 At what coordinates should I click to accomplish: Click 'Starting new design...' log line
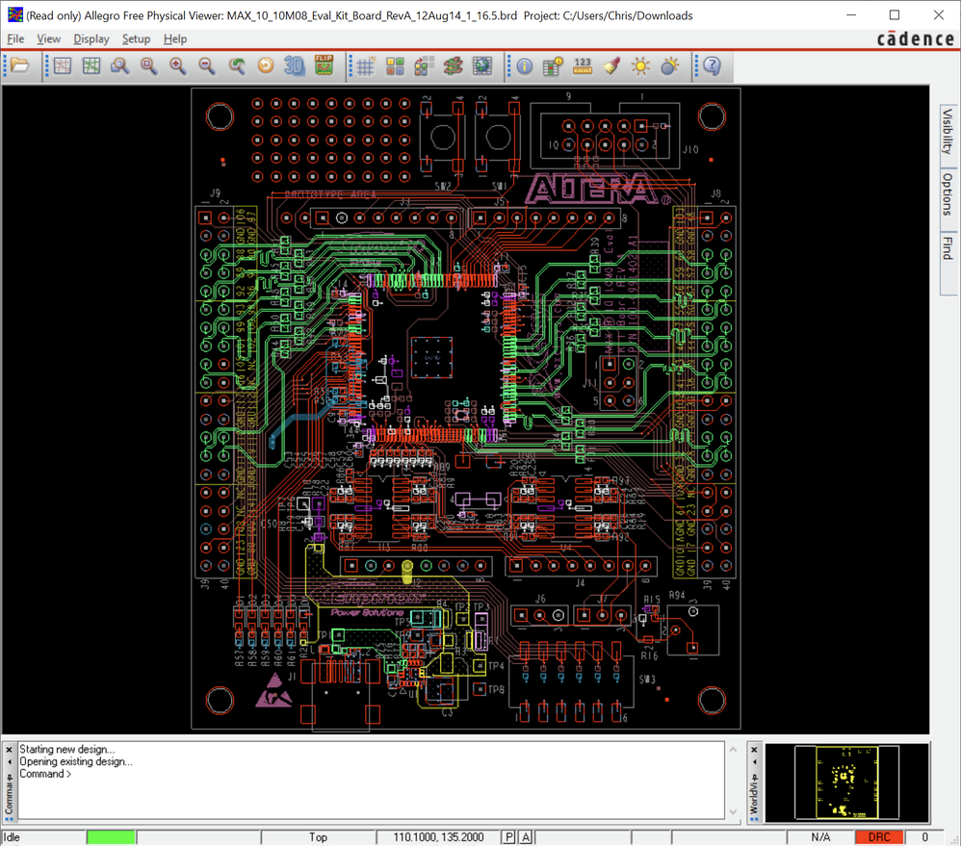(x=66, y=749)
